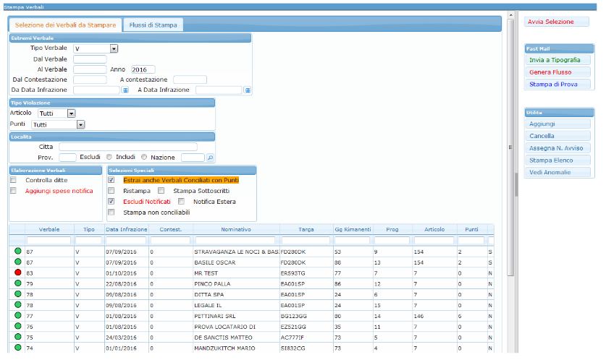This screenshot has height=360, width=606.
Task: Click the green status circle for BASILE OSCAR
Action: click(17, 262)
